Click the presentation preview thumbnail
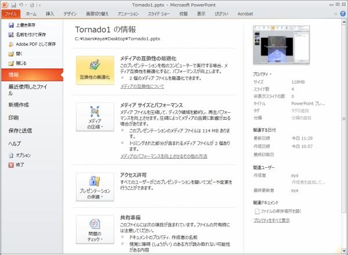This screenshot has width=348, height=255. coord(281,45)
